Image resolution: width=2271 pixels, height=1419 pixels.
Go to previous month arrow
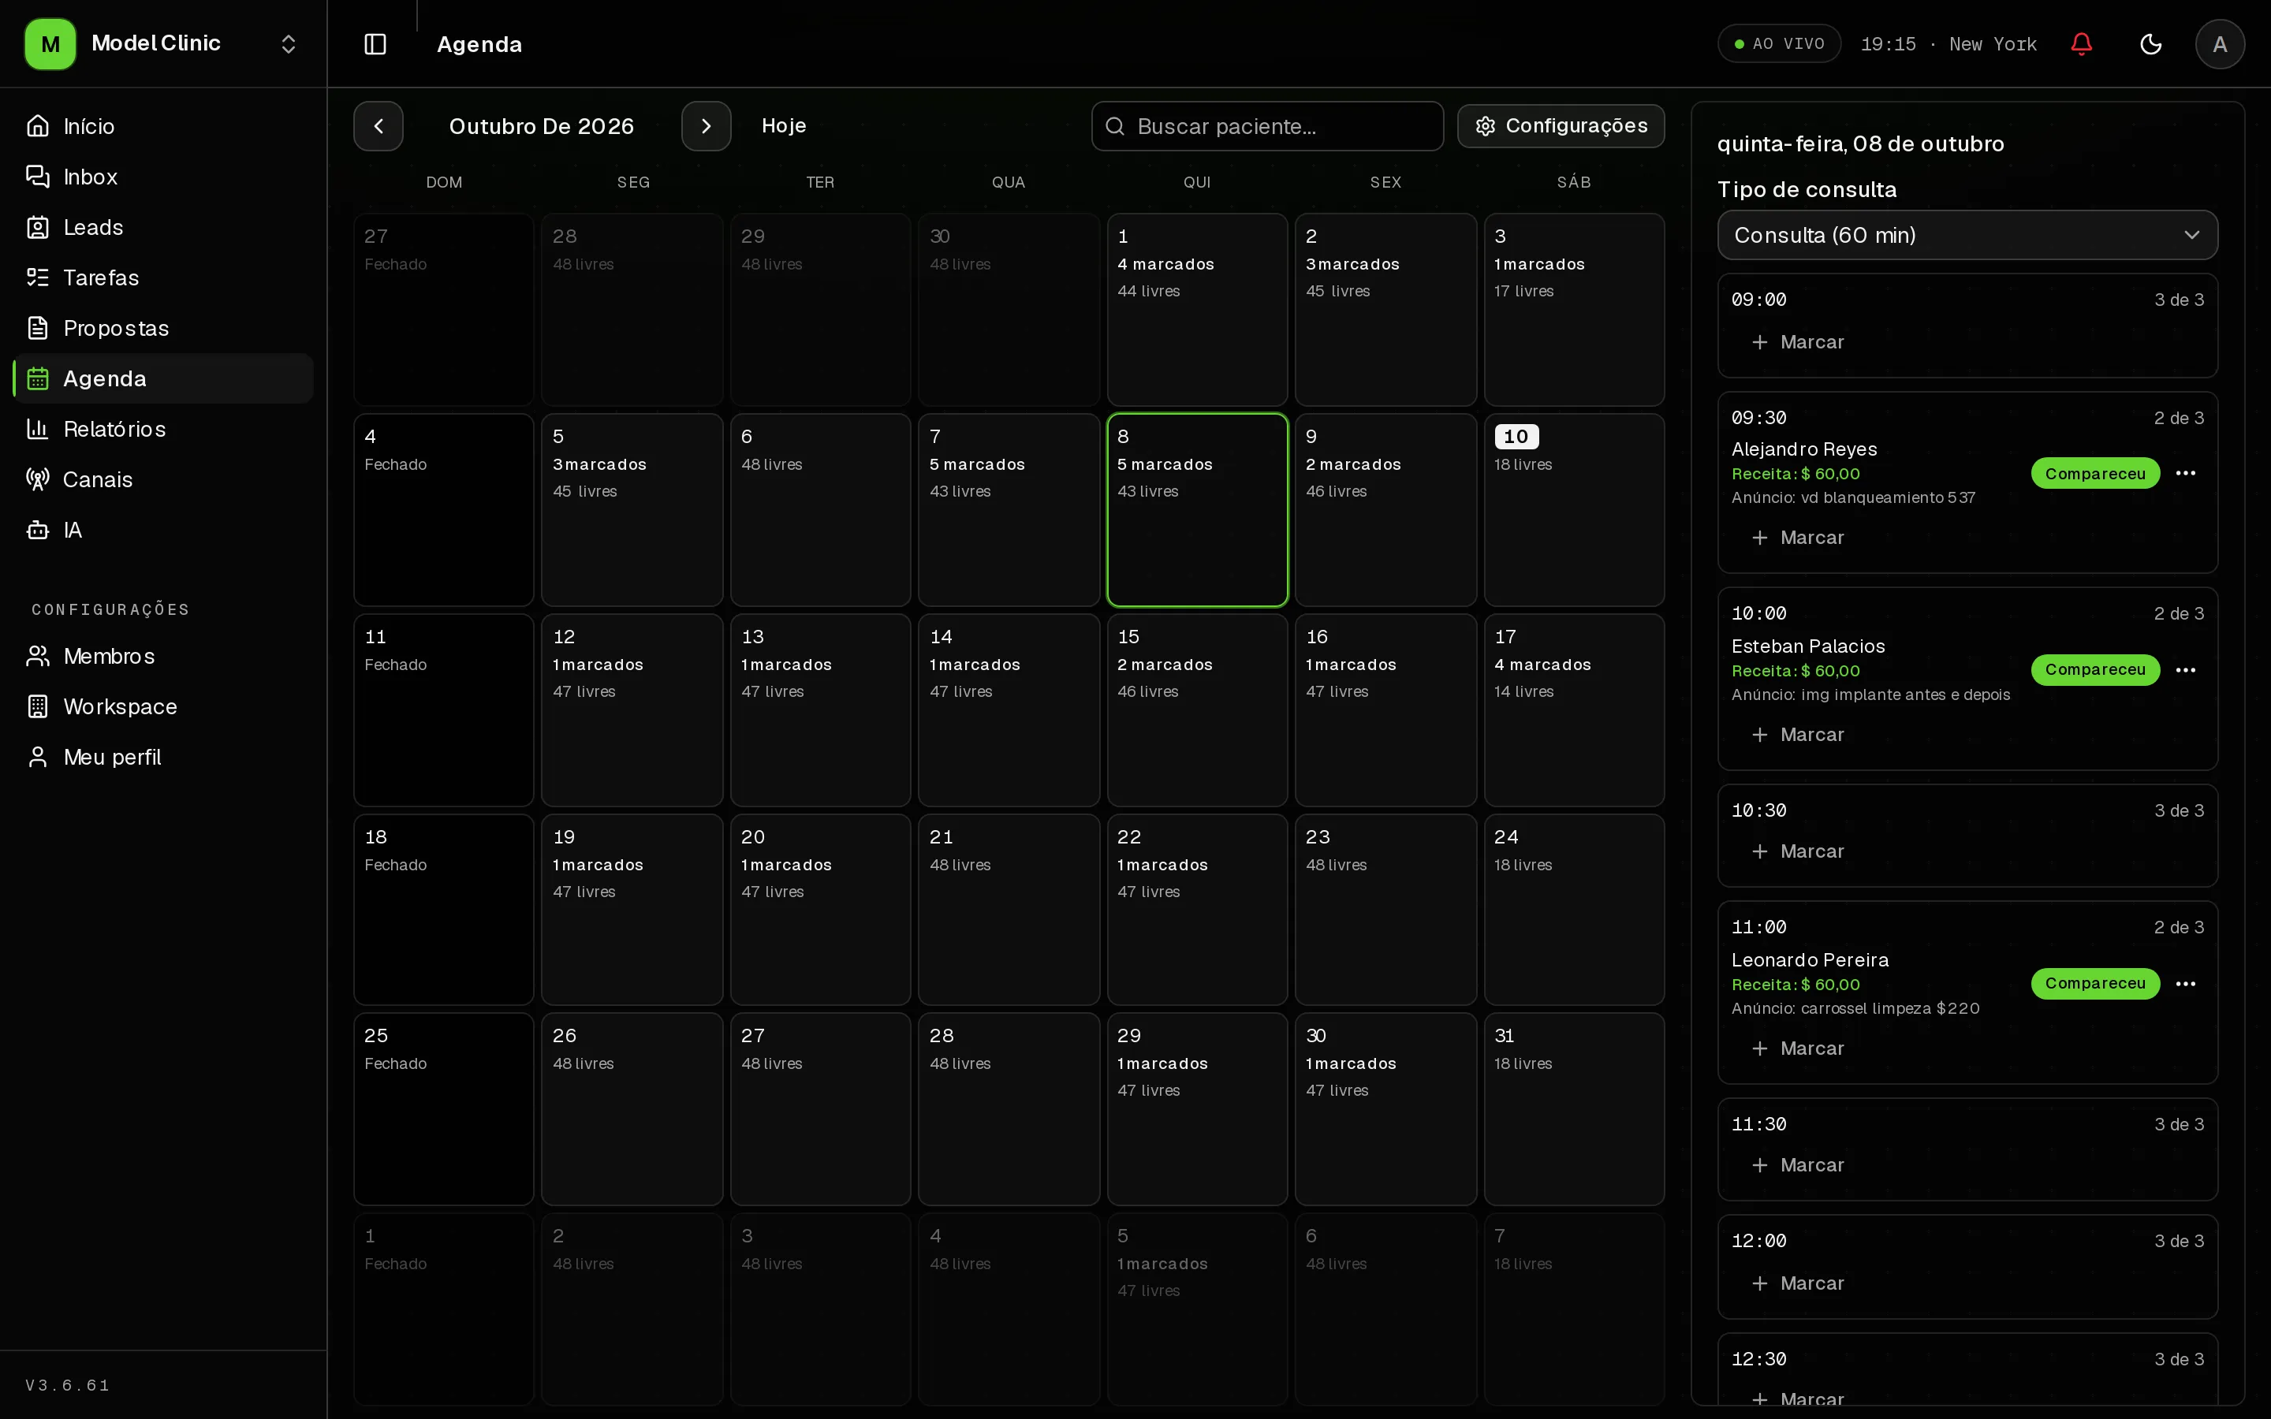click(378, 126)
